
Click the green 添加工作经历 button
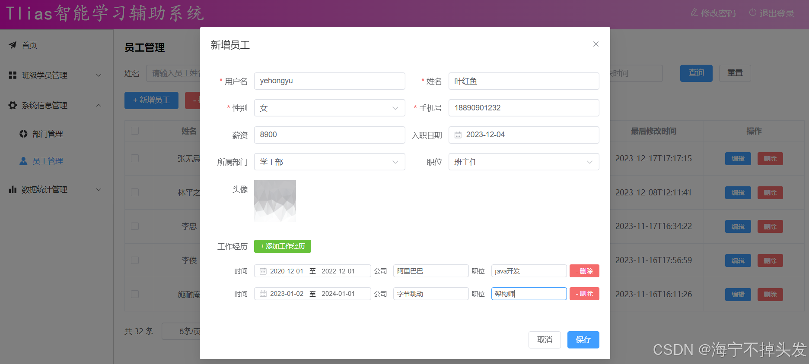pyautogui.click(x=283, y=246)
